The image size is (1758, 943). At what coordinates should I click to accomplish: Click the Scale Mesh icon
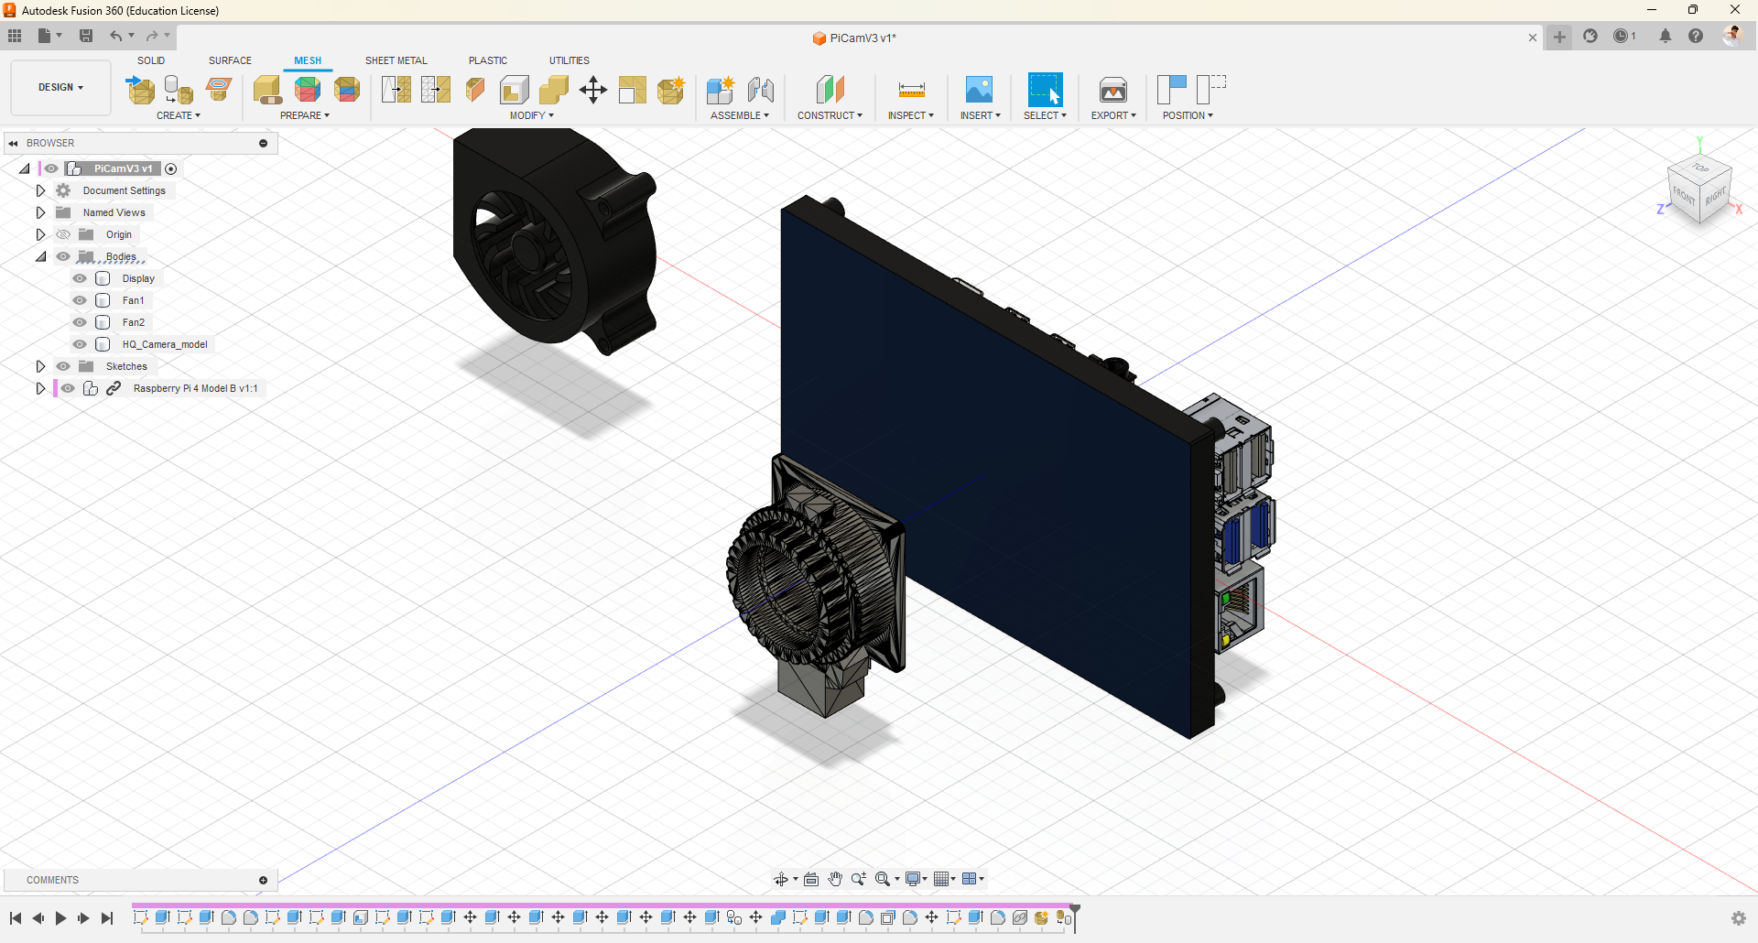coord(633,90)
